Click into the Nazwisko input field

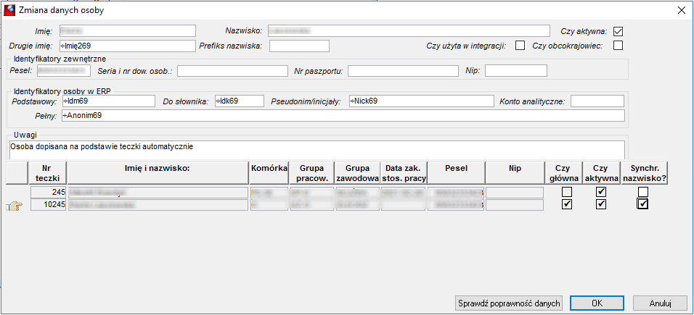point(409,31)
